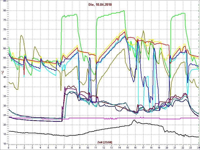Image resolution: width=200 pixels, height=150 pixels.
Task: Select the 20 value on temperature axis
Action: (4, 125)
